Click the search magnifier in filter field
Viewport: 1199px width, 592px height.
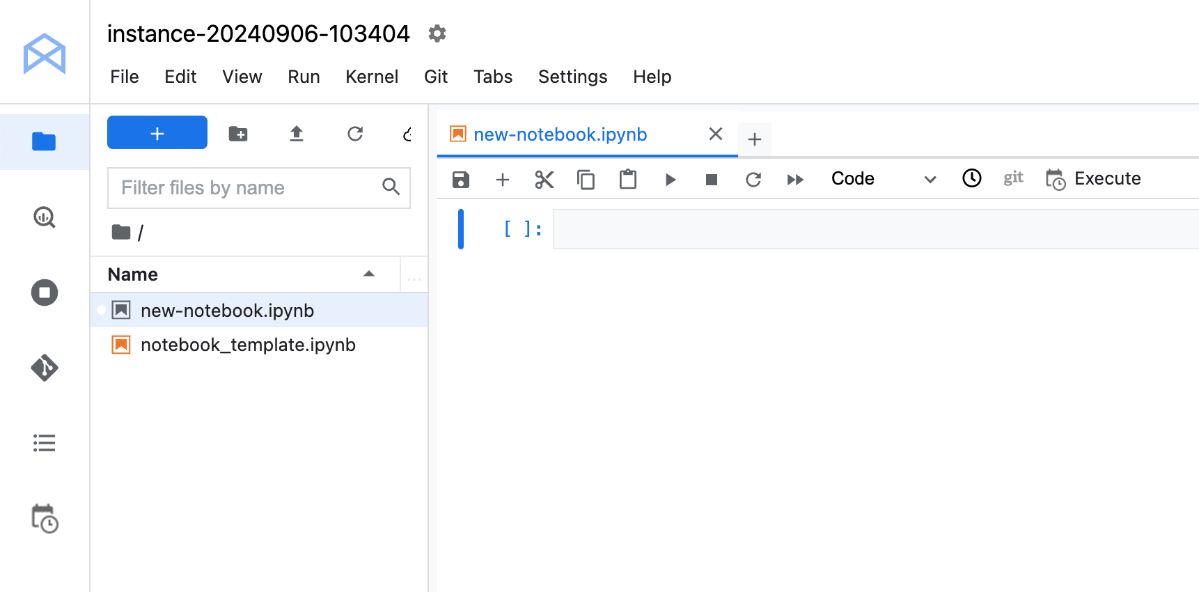(x=391, y=187)
